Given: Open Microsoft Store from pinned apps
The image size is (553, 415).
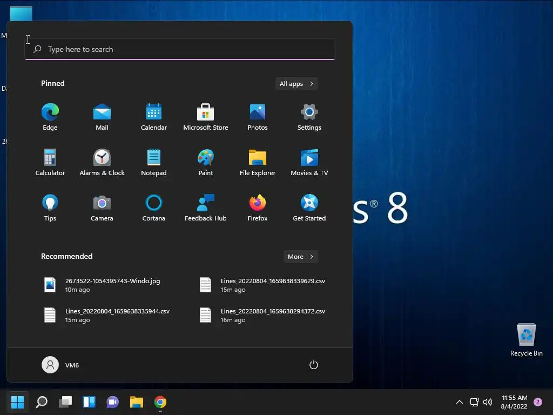Looking at the screenshot, I should 206,117.
